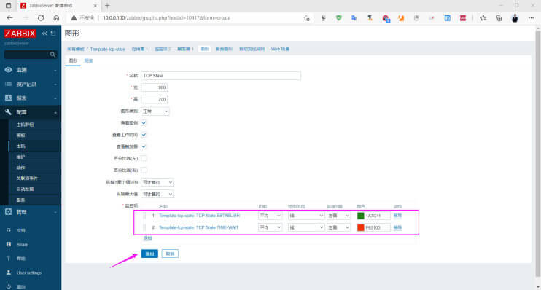Click the not-secure warning triangle icon

click(x=74, y=18)
